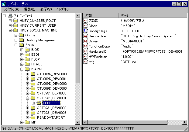Click the HKEY_CLASSES_ROOT folder icon
The height and width of the screenshot is (132, 189).
coord(16,21)
